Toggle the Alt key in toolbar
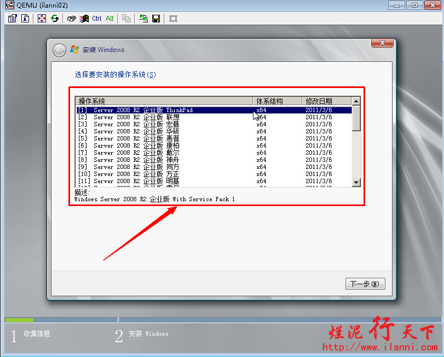 [x=109, y=19]
